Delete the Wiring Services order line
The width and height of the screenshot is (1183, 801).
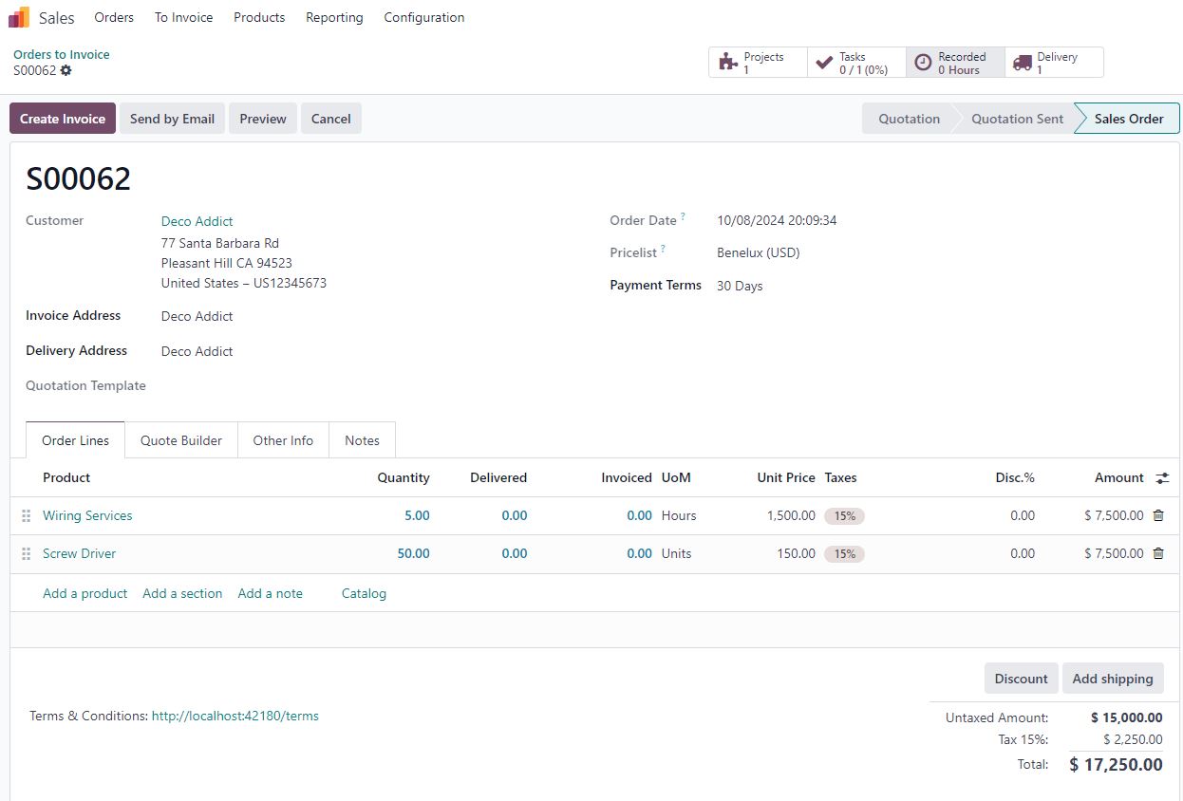coord(1158,515)
